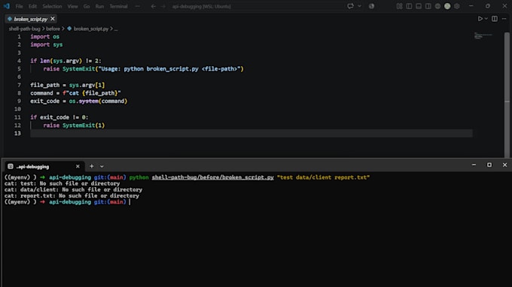Click the VS Code logo icon

7,6
